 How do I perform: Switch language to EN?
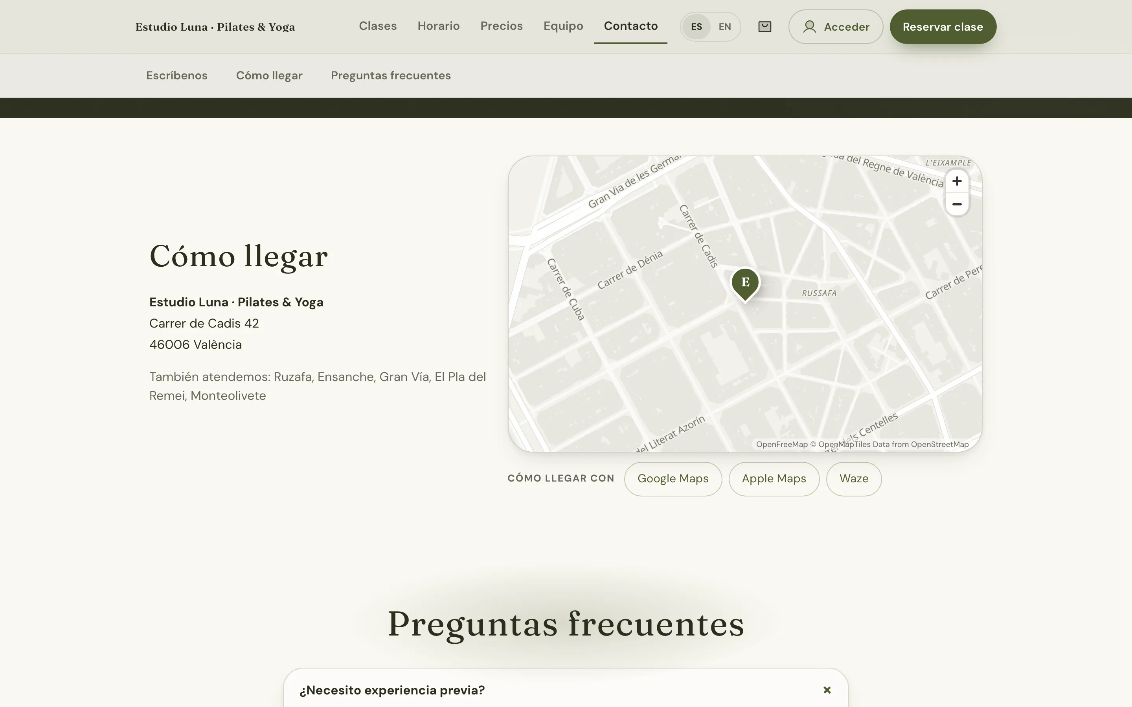tap(724, 27)
